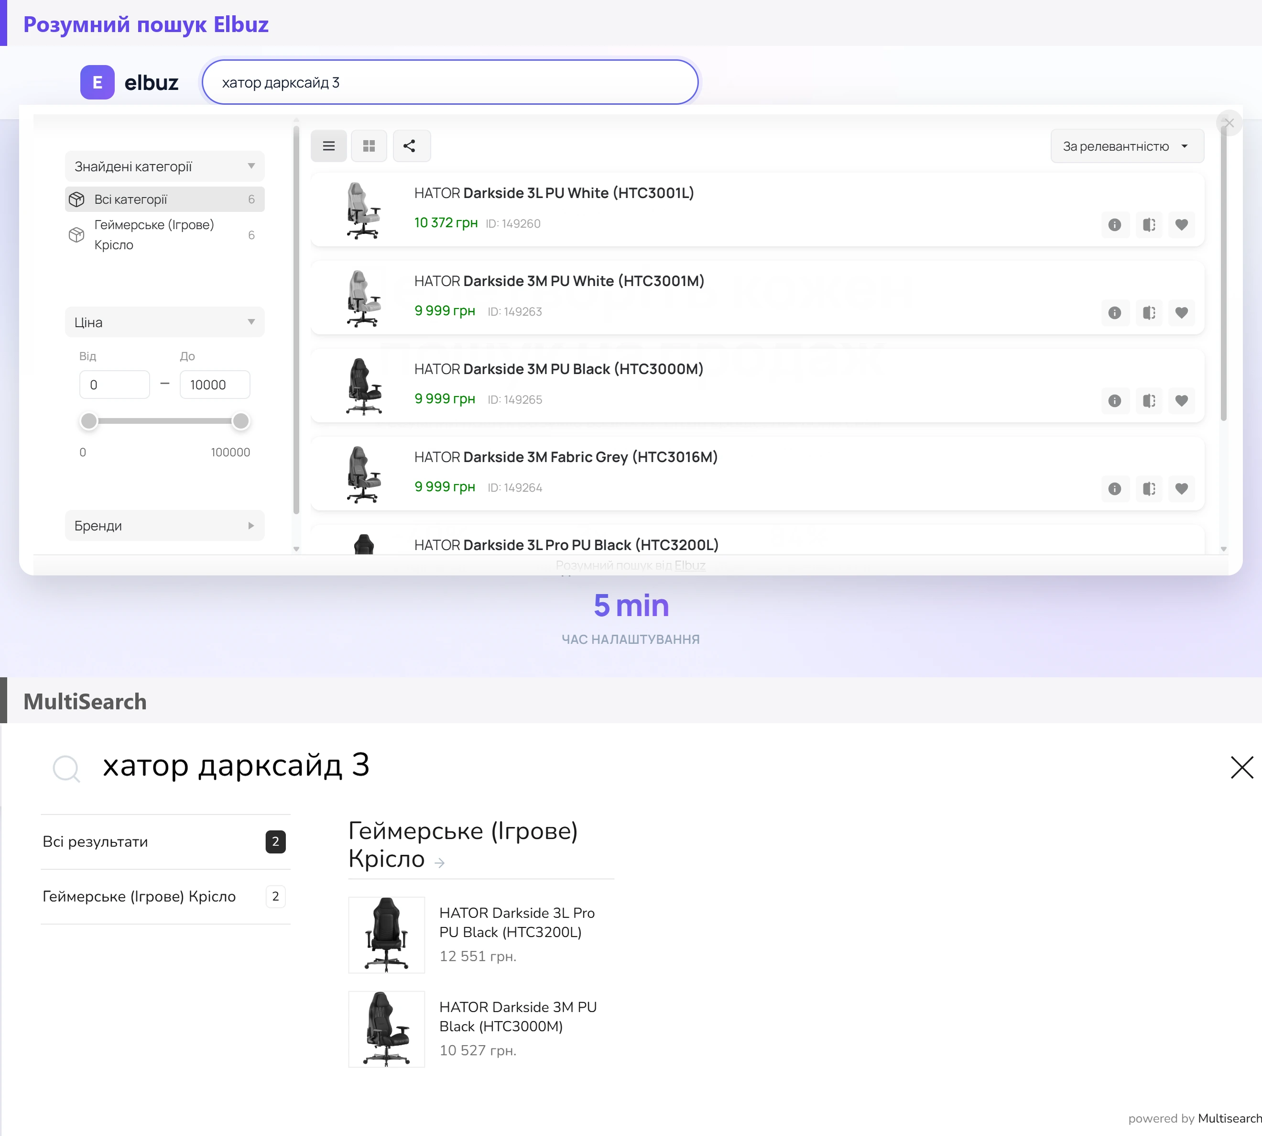Show info for Darkside 3M Fabric Grey

click(x=1115, y=489)
